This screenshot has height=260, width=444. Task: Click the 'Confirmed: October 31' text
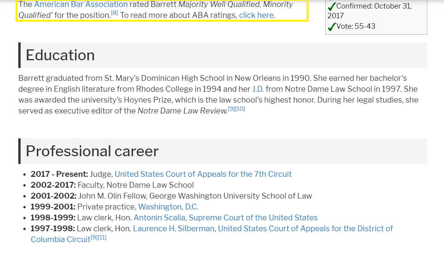pyautogui.click(x=374, y=6)
